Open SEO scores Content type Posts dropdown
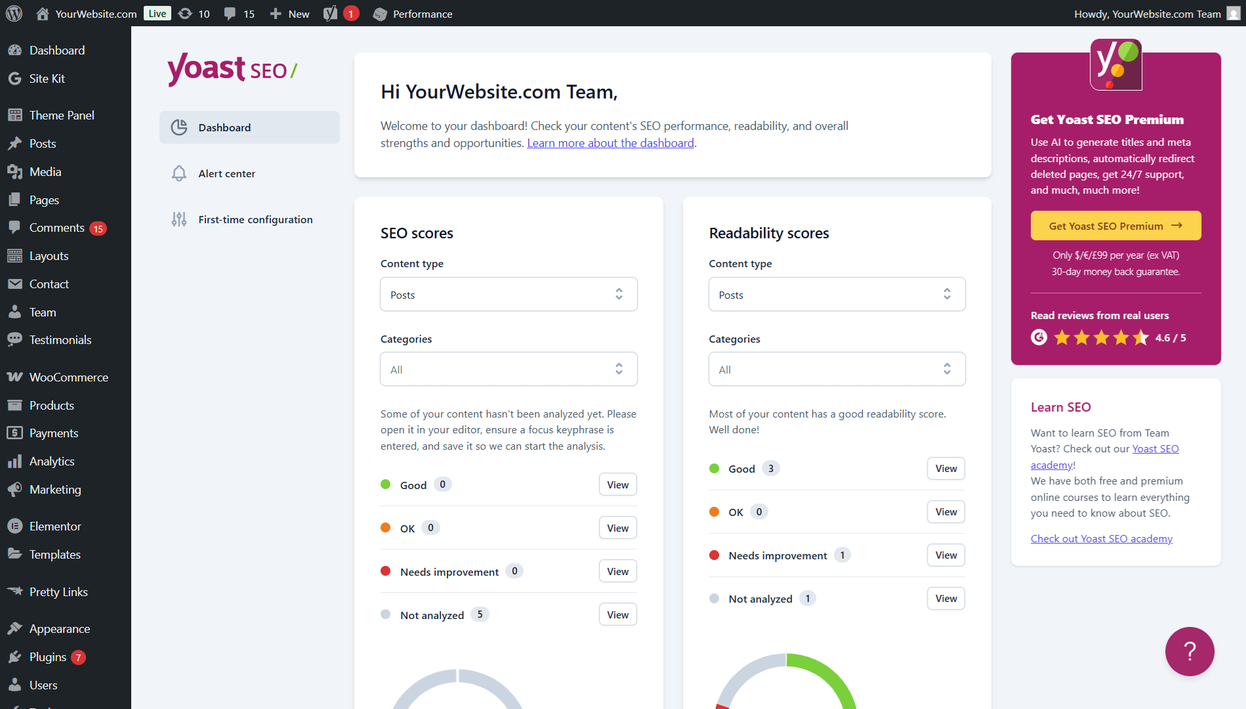Viewport: 1246px width, 709px height. pos(509,294)
